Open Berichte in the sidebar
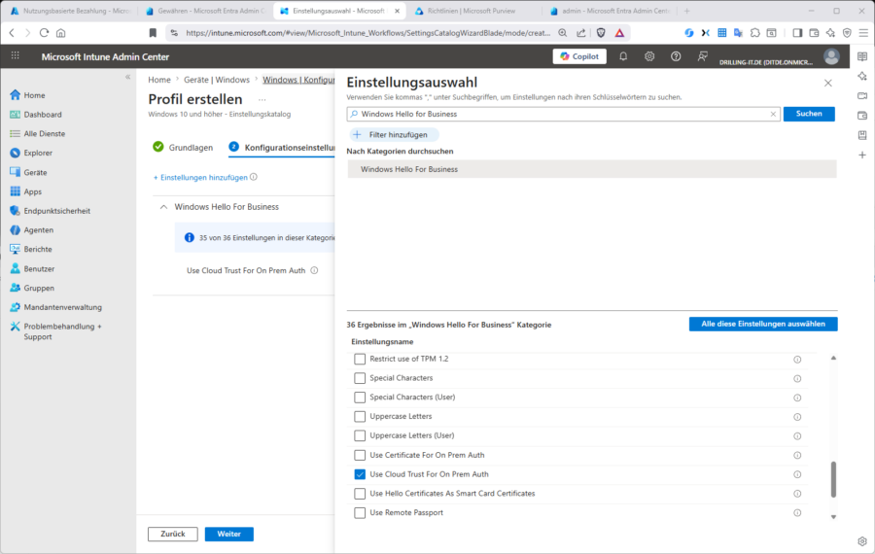 click(x=31, y=250)
